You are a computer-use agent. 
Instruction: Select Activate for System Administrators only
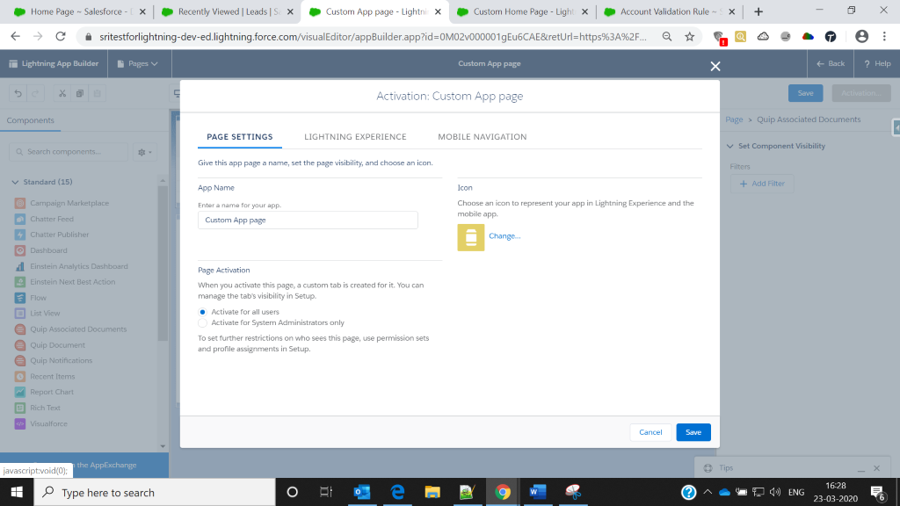pos(203,322)
